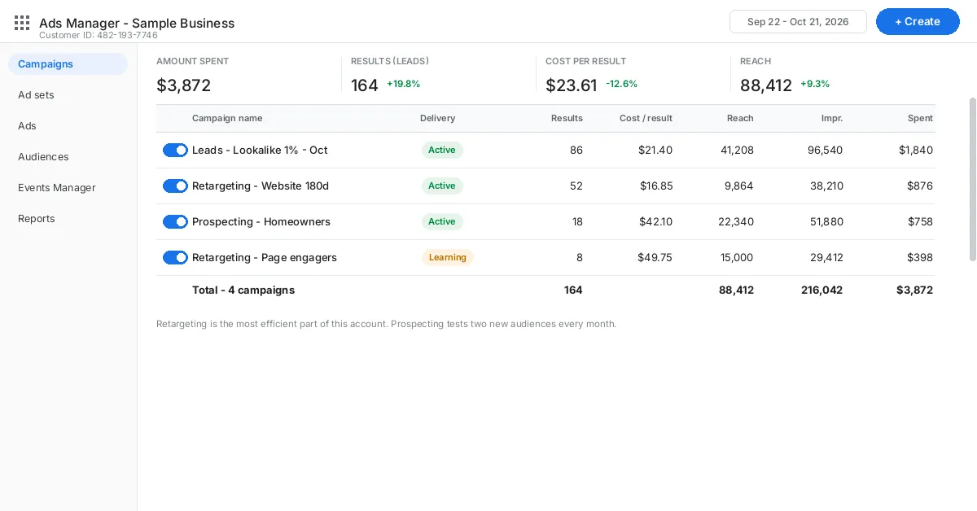
Task: Click the Cost per result $23.61 value
Action: (x=572, y=85)
